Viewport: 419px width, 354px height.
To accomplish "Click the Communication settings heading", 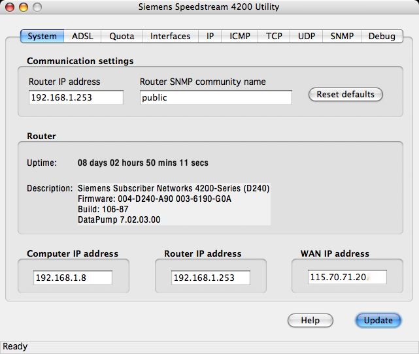I will coord(80,61).
